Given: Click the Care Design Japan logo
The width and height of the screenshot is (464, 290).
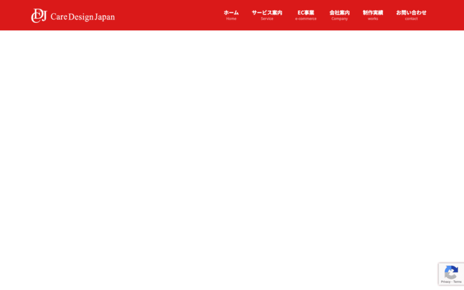Looking at the screenshot, I should (72, 16).
